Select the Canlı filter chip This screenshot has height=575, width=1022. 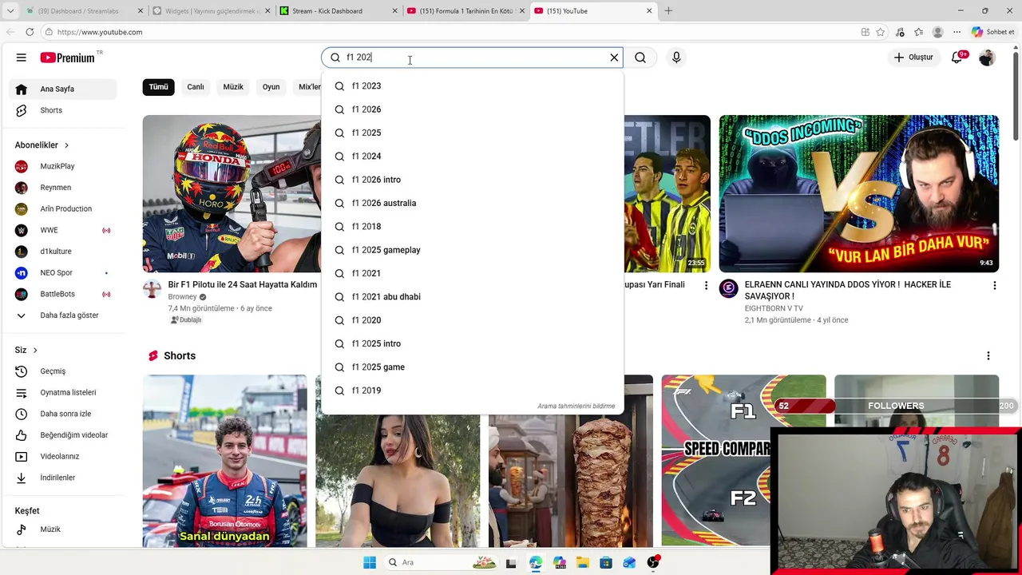[196, 87]
